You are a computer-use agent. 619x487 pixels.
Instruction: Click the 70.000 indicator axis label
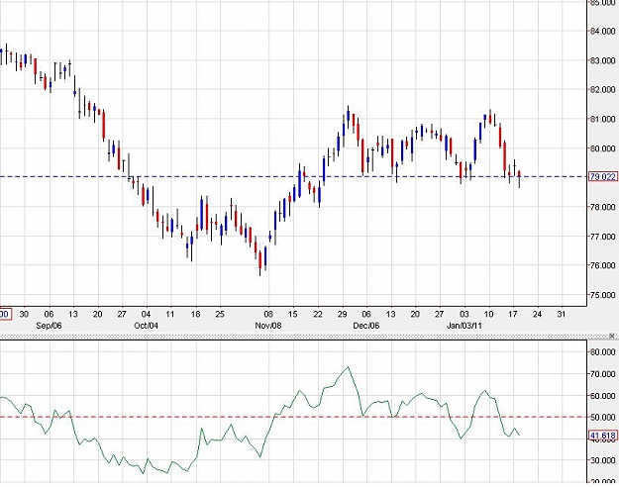tap(603, 374)
